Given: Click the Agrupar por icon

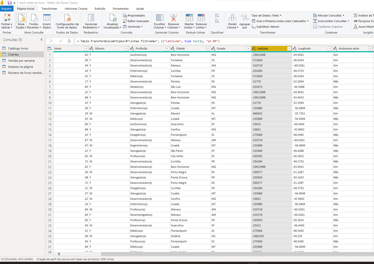Looking at the screenshot, I should pos(245,18).
